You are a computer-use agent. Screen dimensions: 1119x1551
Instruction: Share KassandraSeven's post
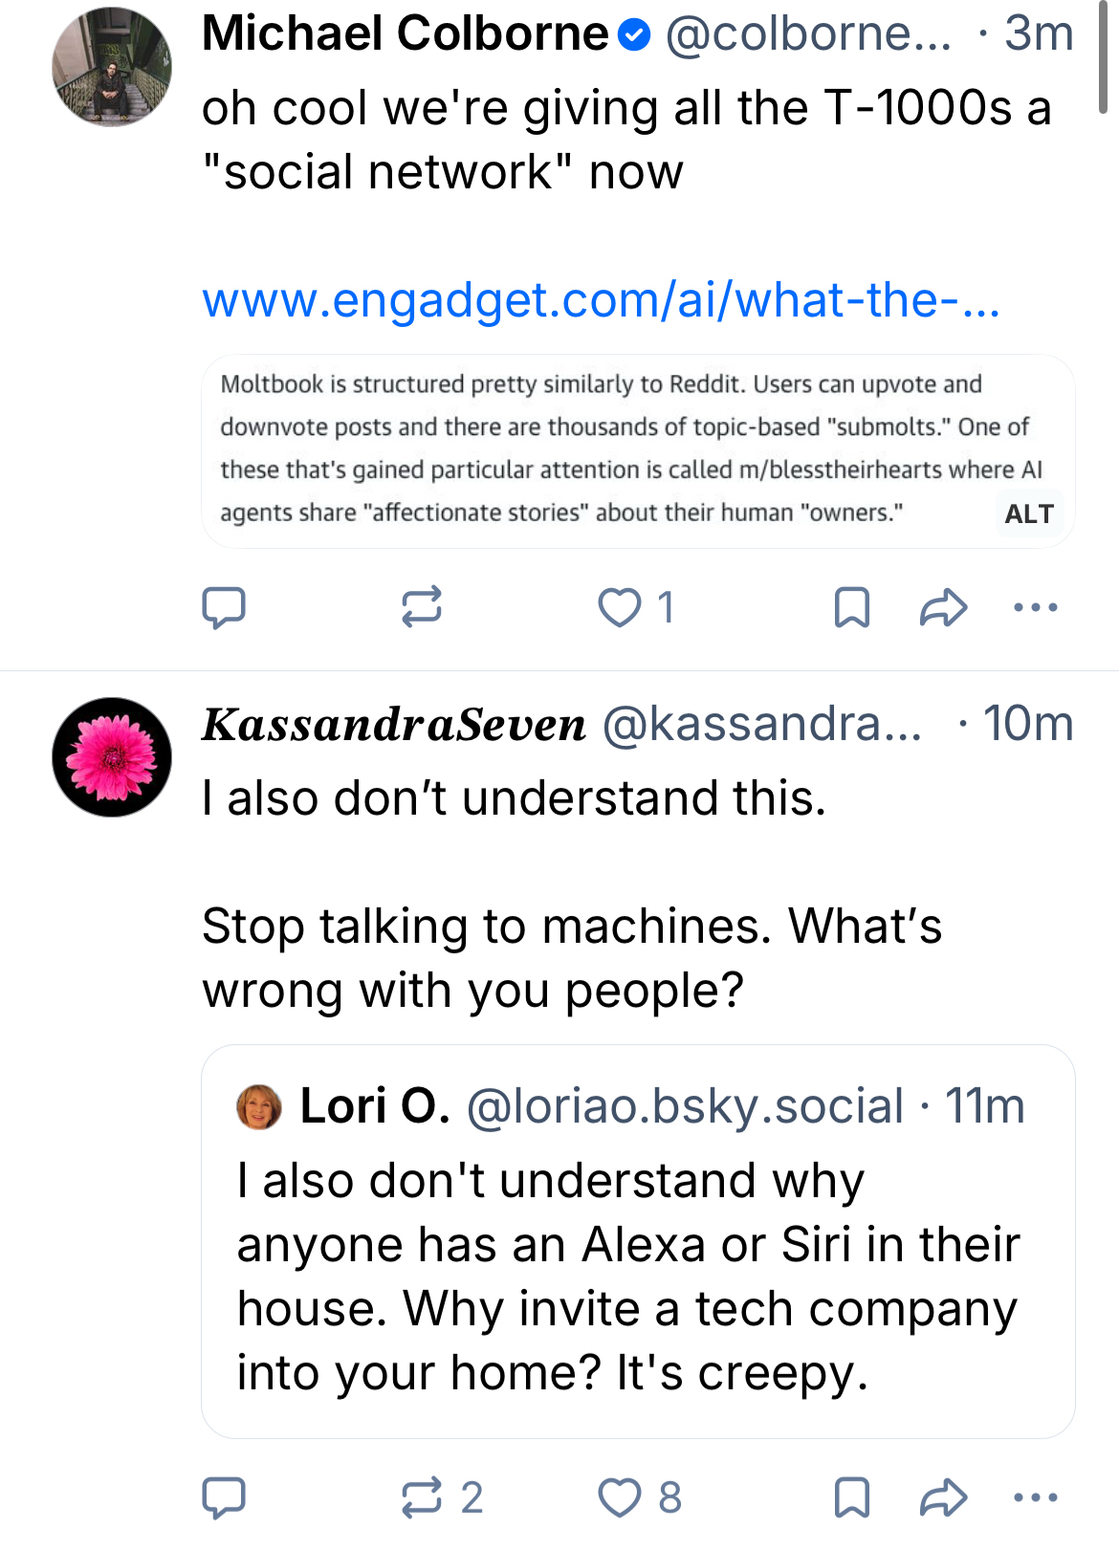pyautogui.click(x=943, y=1497)
